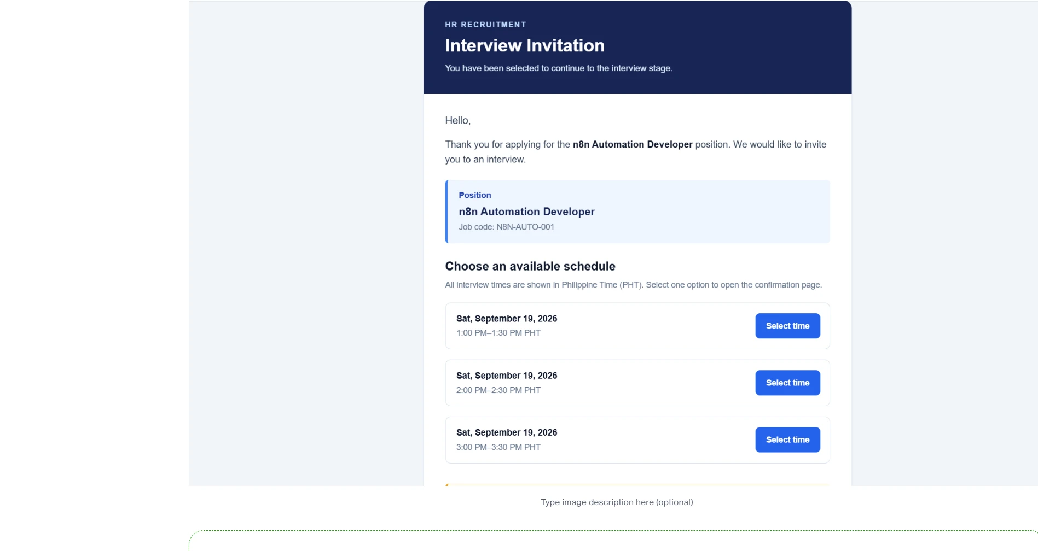Viewport: 1038px width, 551px height.
Task: Click the '1:00 PM–1:30 PM PHT' time text
Action: pos(498,333)
